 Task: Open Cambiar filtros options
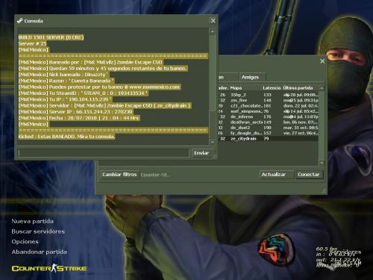click(x=119, y=175)
